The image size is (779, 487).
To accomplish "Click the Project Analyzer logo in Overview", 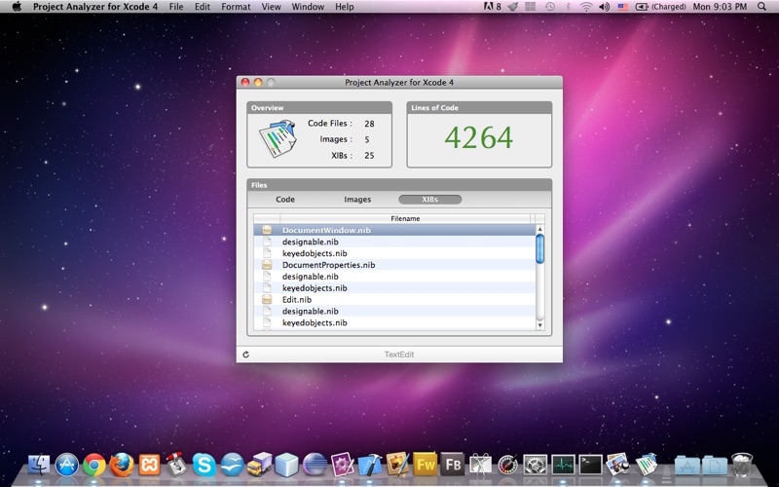I will [278, 138].
